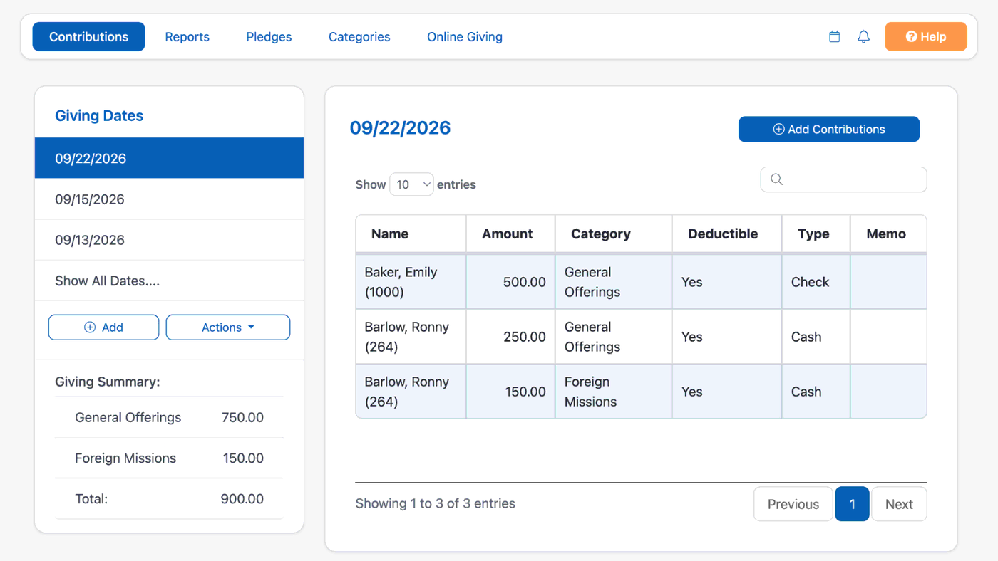Click the 500.00 amount cell
Image resolution: width=998 pixels, height=561 pixels.
tap(510, 282)
